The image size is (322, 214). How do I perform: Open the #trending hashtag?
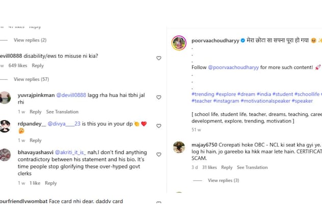(x=203, y=95)
